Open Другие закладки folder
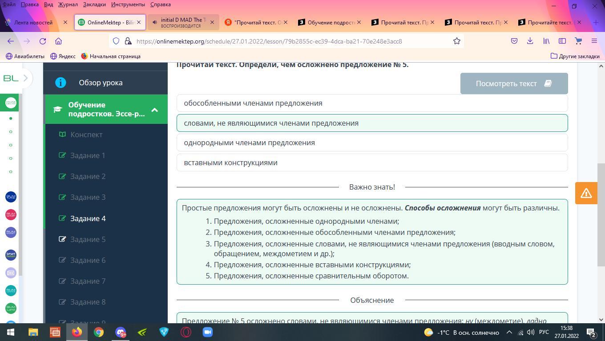Screen dimensions: 605x341 tap(575, 56)
